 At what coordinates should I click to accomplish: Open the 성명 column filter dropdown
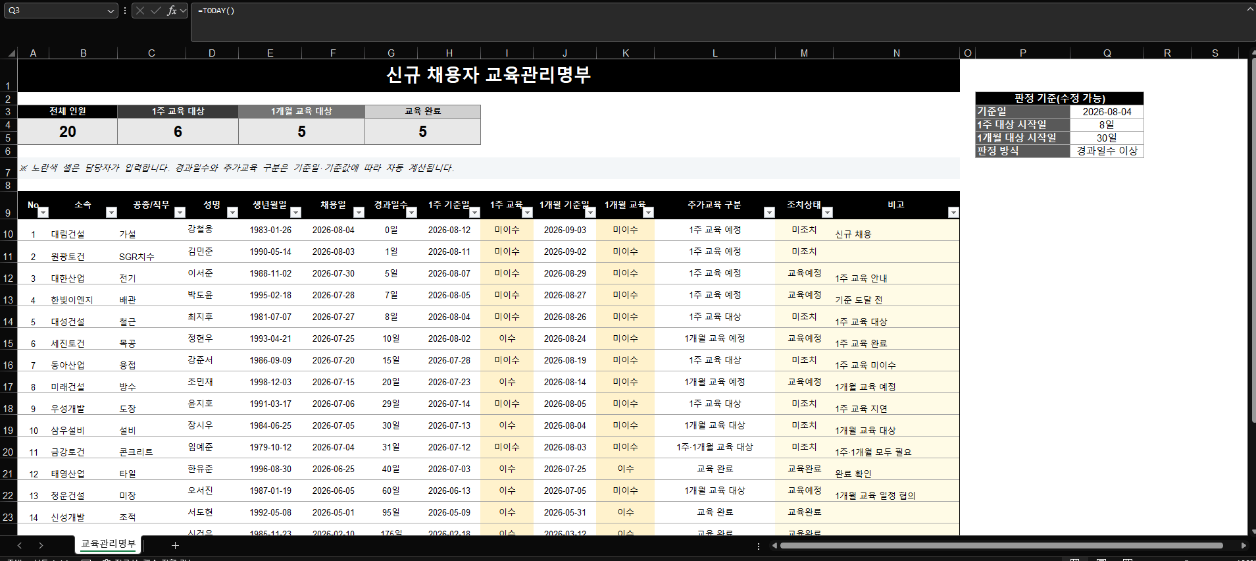click(x=232, y=212)
